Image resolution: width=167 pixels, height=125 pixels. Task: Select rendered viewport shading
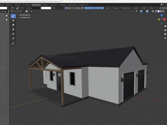164,11
